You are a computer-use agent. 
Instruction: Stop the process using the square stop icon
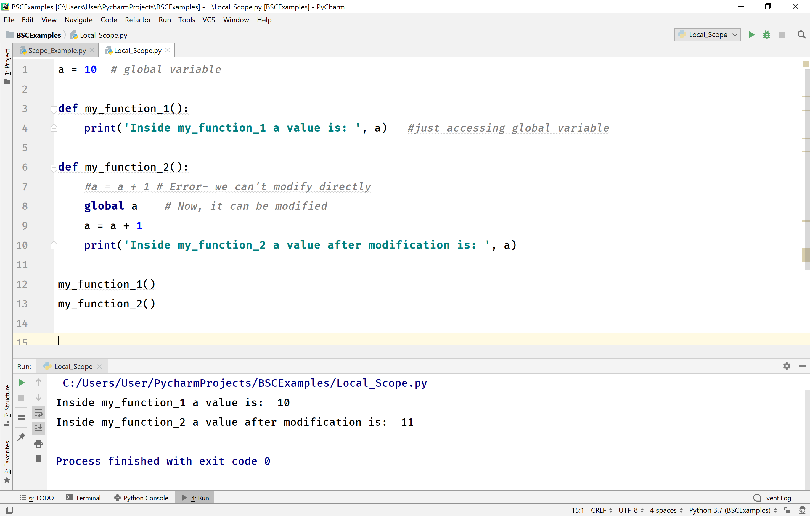[x=21, y=398]
